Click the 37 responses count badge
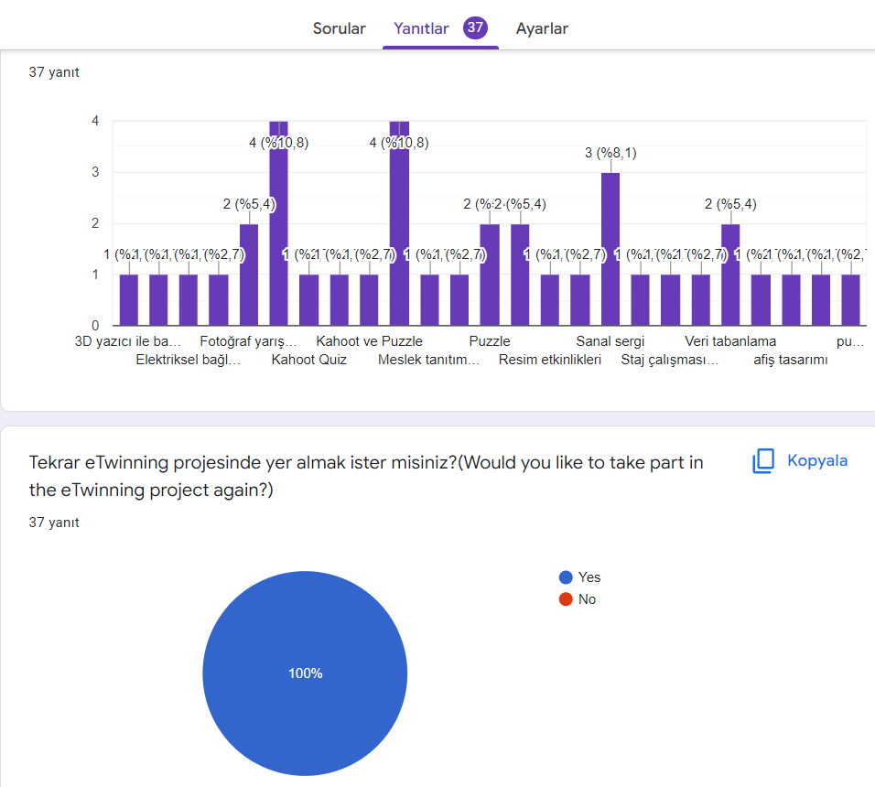875x787 pixels. point(475,27)
